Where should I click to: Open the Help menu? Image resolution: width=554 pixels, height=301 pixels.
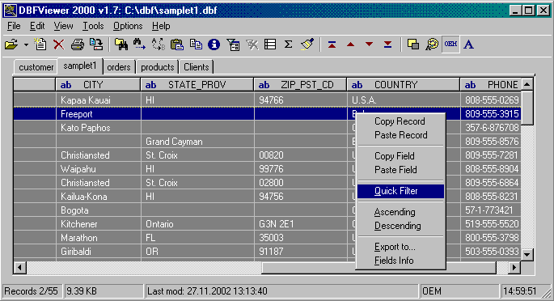coord(161,26)
